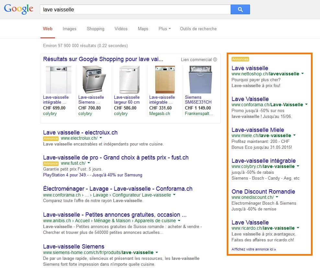Screen dimensions: 320x268
Task: Open the Siemens SM65E331CH product link
Action: [198, 100]
